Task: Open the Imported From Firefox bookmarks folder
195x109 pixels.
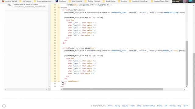Action: coord(139,1)
